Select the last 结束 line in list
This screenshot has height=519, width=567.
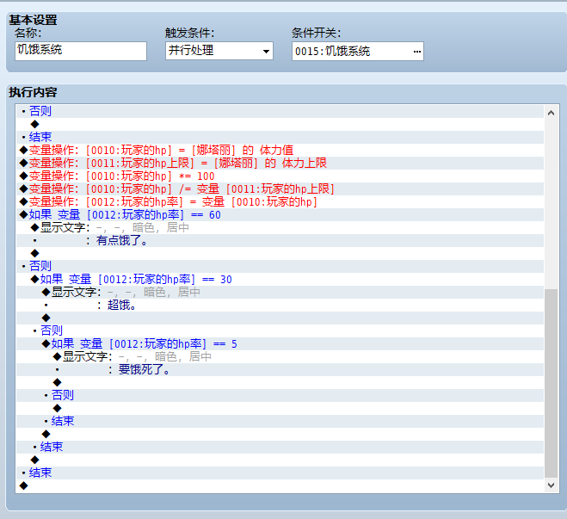pos(280,473)
